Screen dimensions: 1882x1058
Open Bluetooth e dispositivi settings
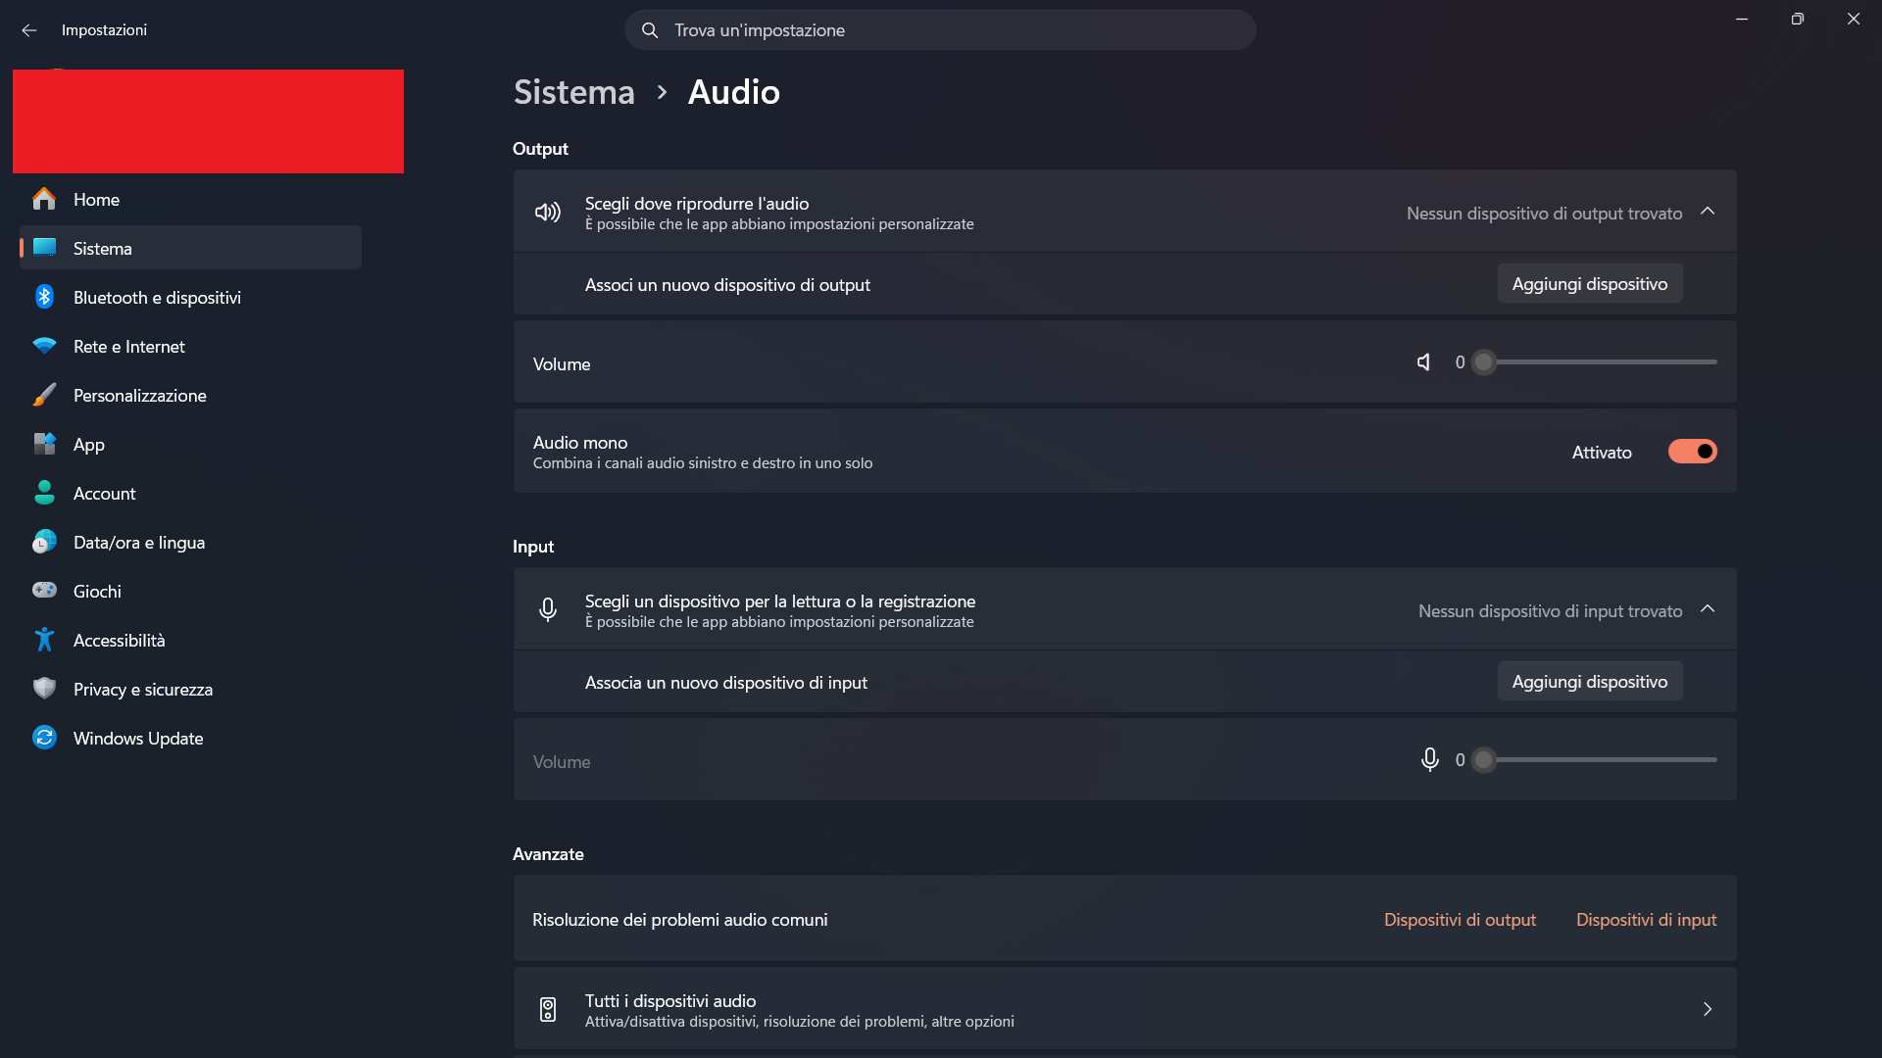[190, 297]
